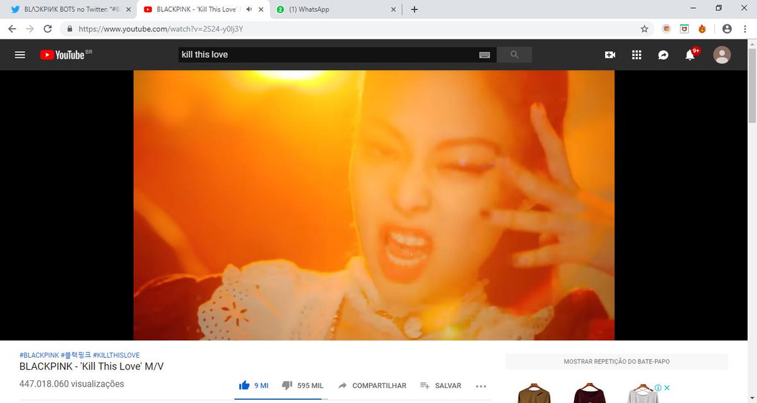Open a new browser tab

tap(414, 9)
